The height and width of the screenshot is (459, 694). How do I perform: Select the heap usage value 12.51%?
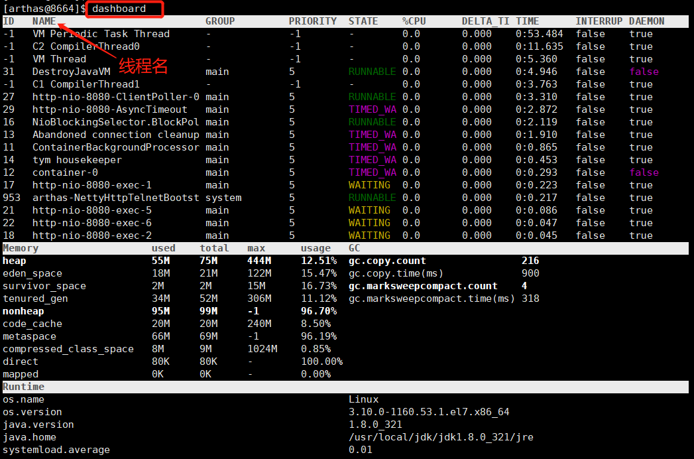coord(319,261)
